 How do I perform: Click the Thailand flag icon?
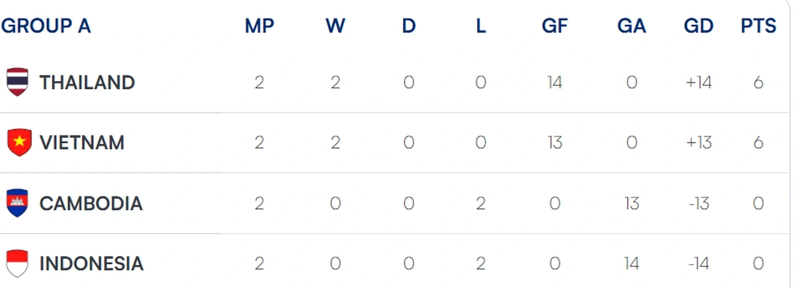(x=18, y=82)
